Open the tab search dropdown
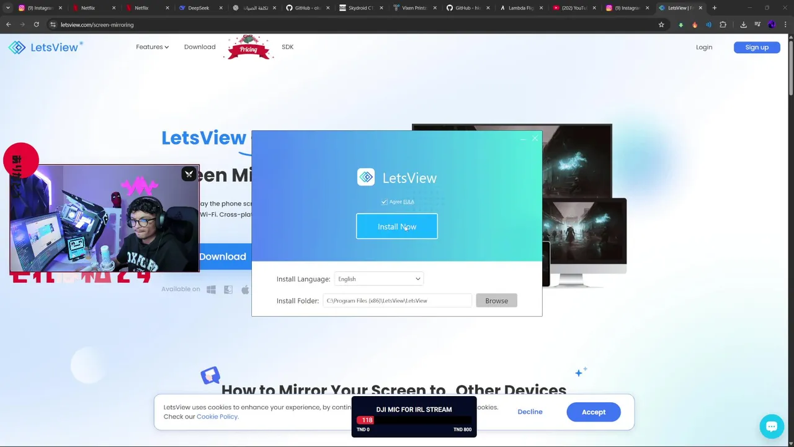The image size is (794, 447). tap(7, 8)
